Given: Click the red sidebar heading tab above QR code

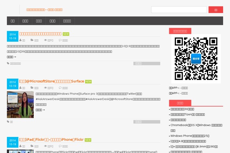Looking at the screenshot, I should (180, 31).
